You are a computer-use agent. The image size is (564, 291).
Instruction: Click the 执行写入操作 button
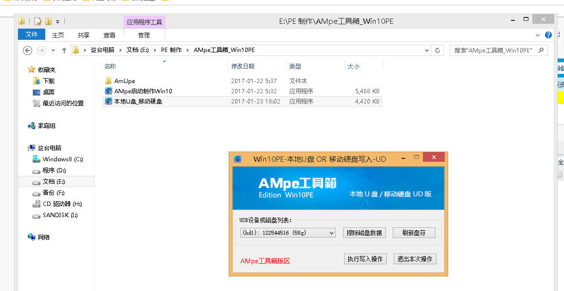[x=365, y=259]
